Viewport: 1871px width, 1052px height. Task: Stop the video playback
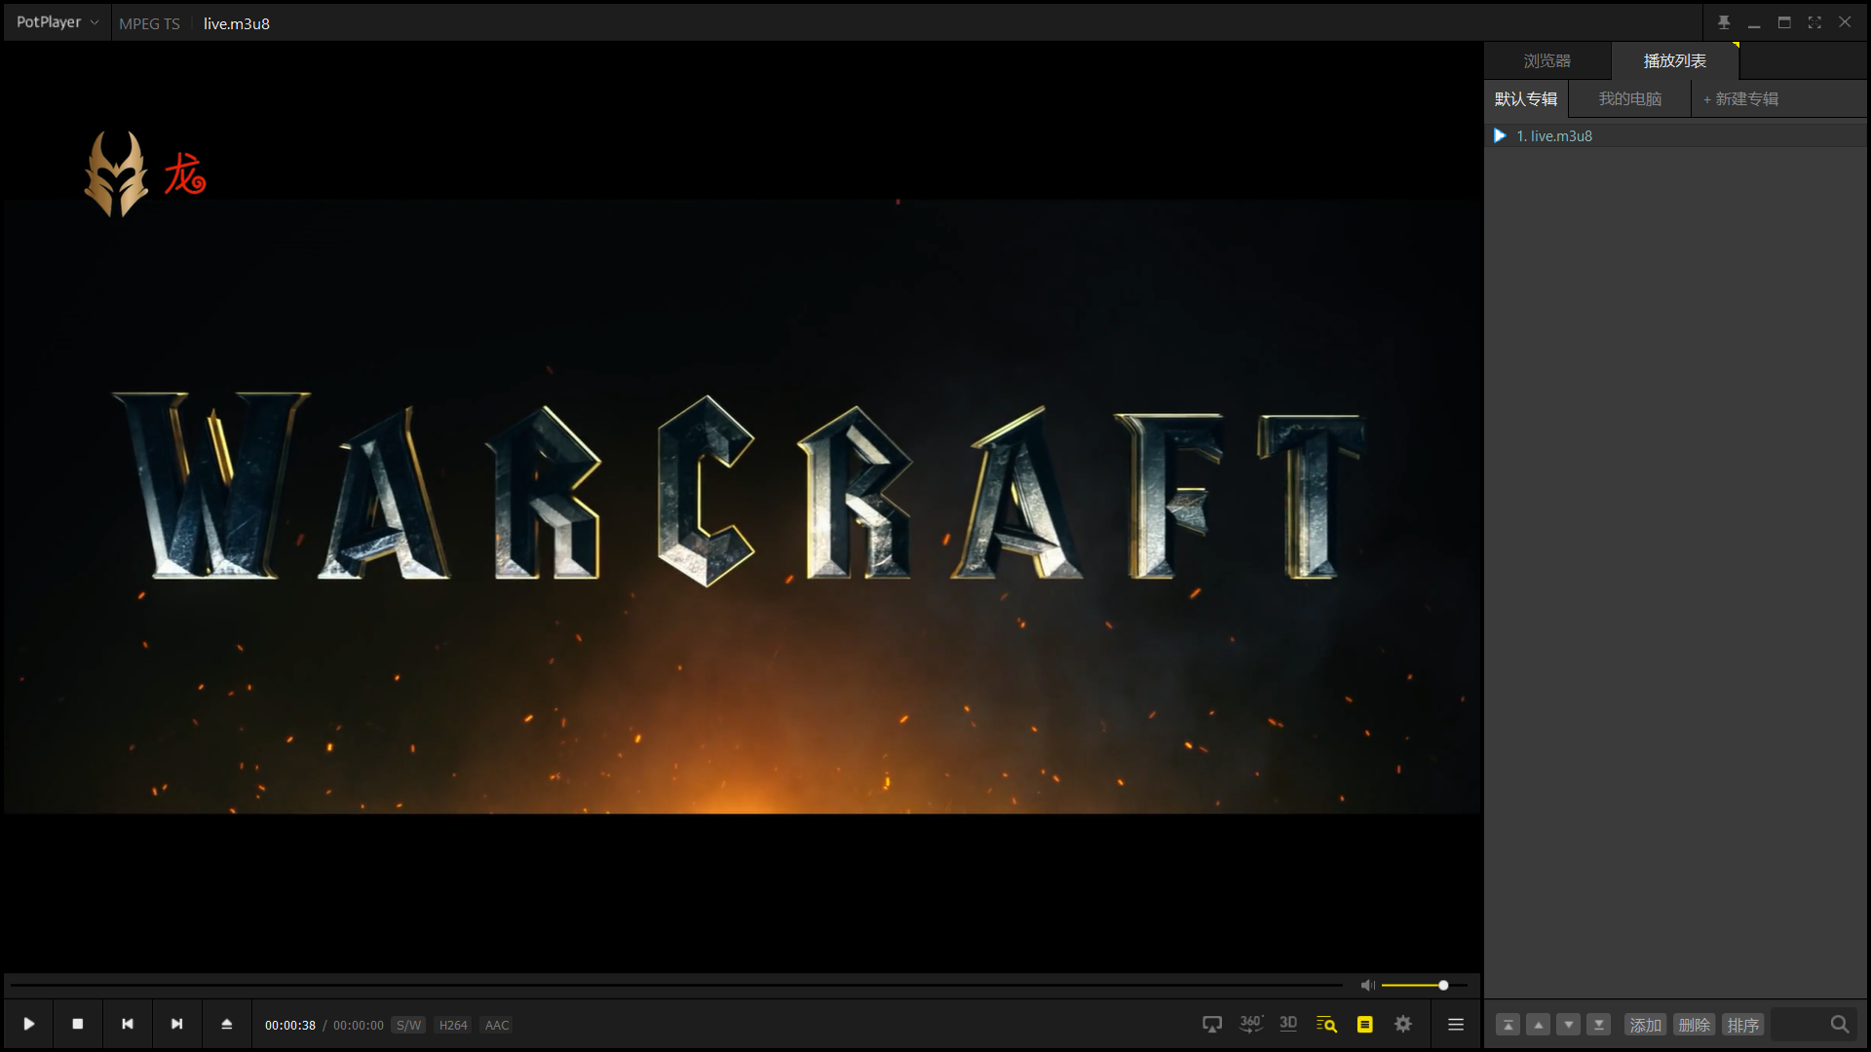click(x=78, y=1024)
